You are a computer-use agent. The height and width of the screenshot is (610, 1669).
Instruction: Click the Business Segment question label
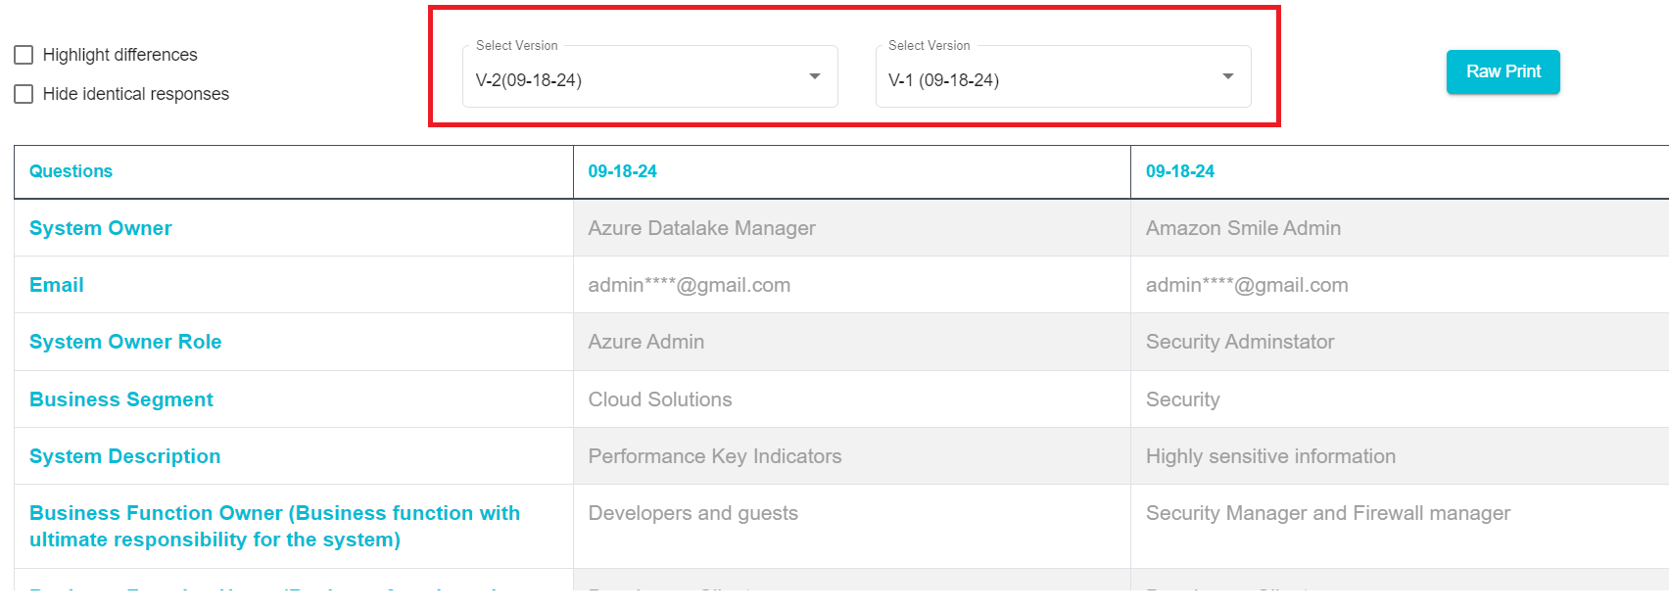click(x=121, y=399)
